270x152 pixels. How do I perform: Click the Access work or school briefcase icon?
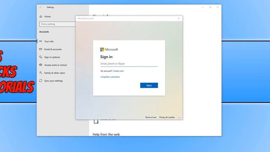coord(40,65)
